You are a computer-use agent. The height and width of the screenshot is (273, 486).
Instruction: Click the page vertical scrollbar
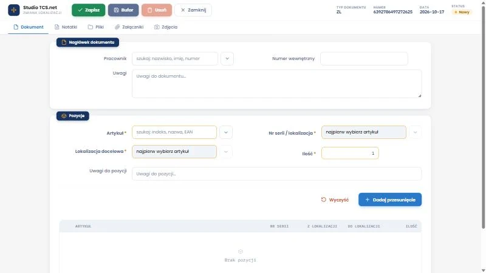coord(483,118)
